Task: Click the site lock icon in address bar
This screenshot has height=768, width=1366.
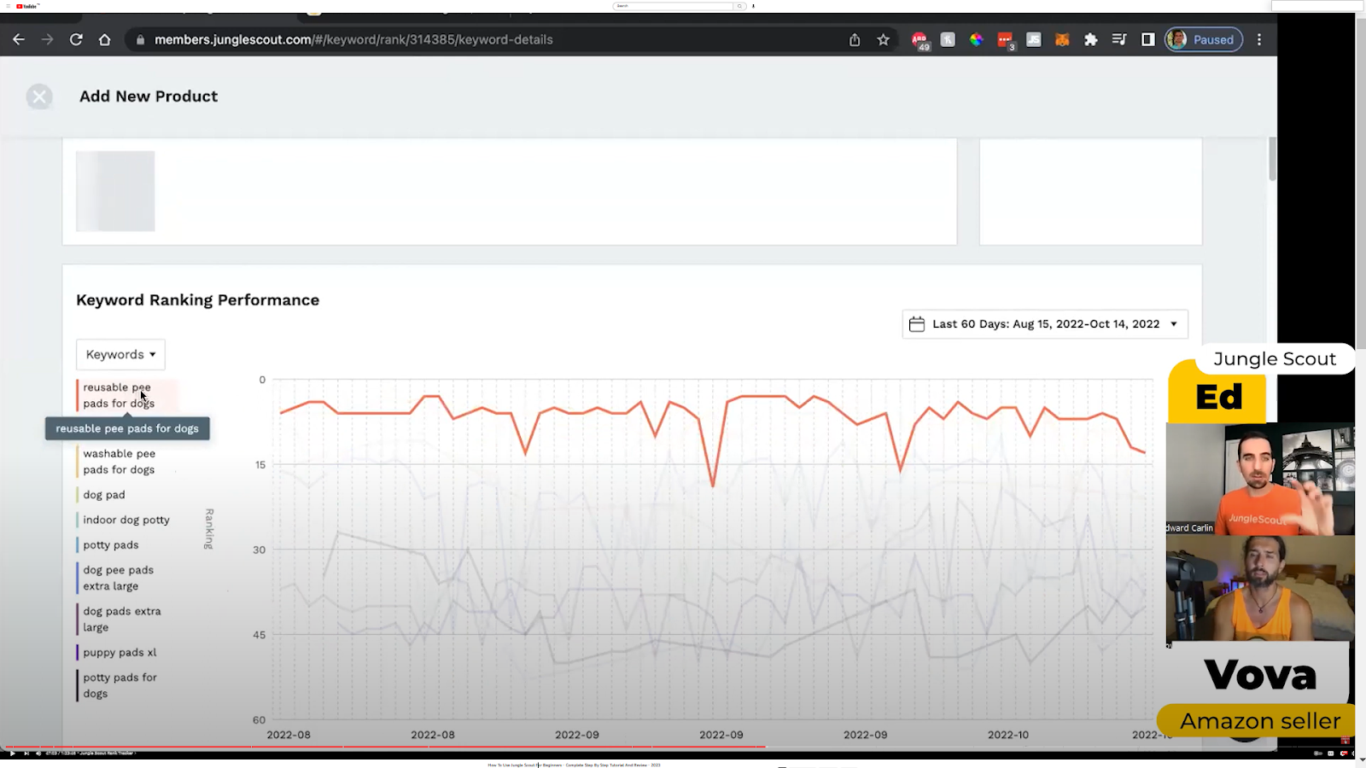Action: [139, 39]
